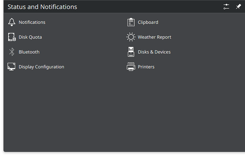
Task: Click the Notifications bell icon
Action: (12, 22)
